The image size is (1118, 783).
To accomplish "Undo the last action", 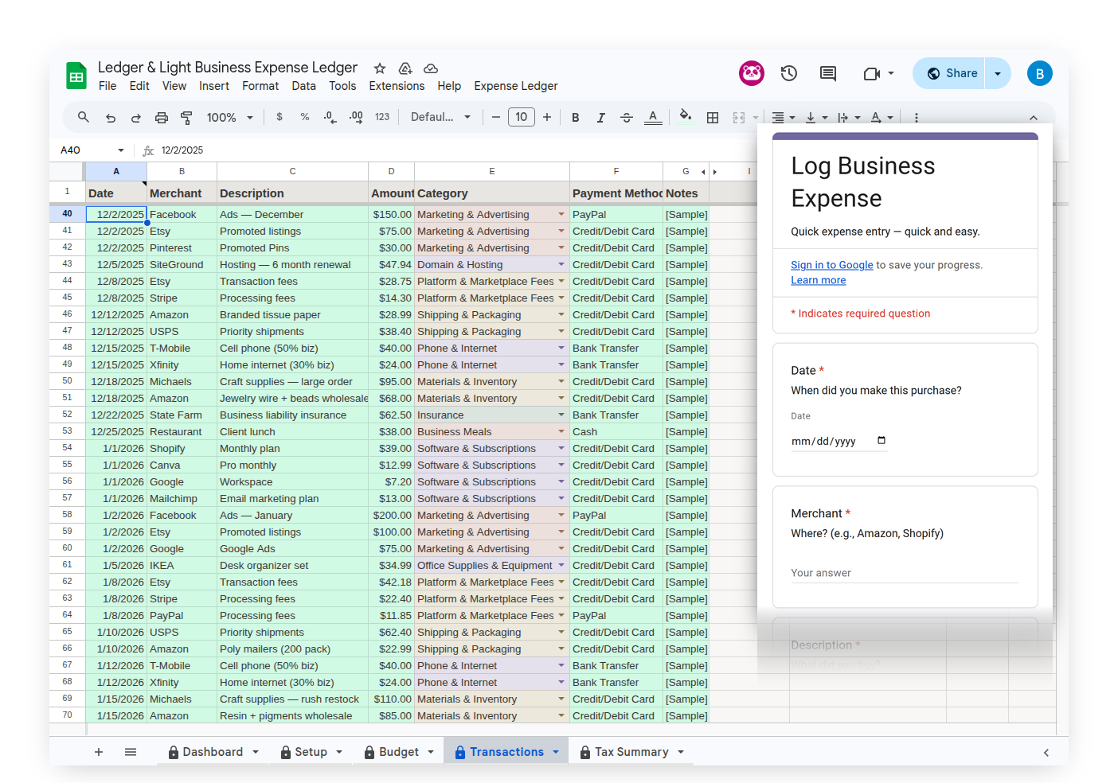I will click(111, 118).
